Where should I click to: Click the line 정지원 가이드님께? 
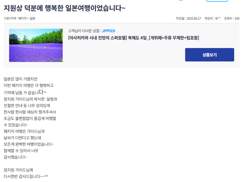point(18,170)
